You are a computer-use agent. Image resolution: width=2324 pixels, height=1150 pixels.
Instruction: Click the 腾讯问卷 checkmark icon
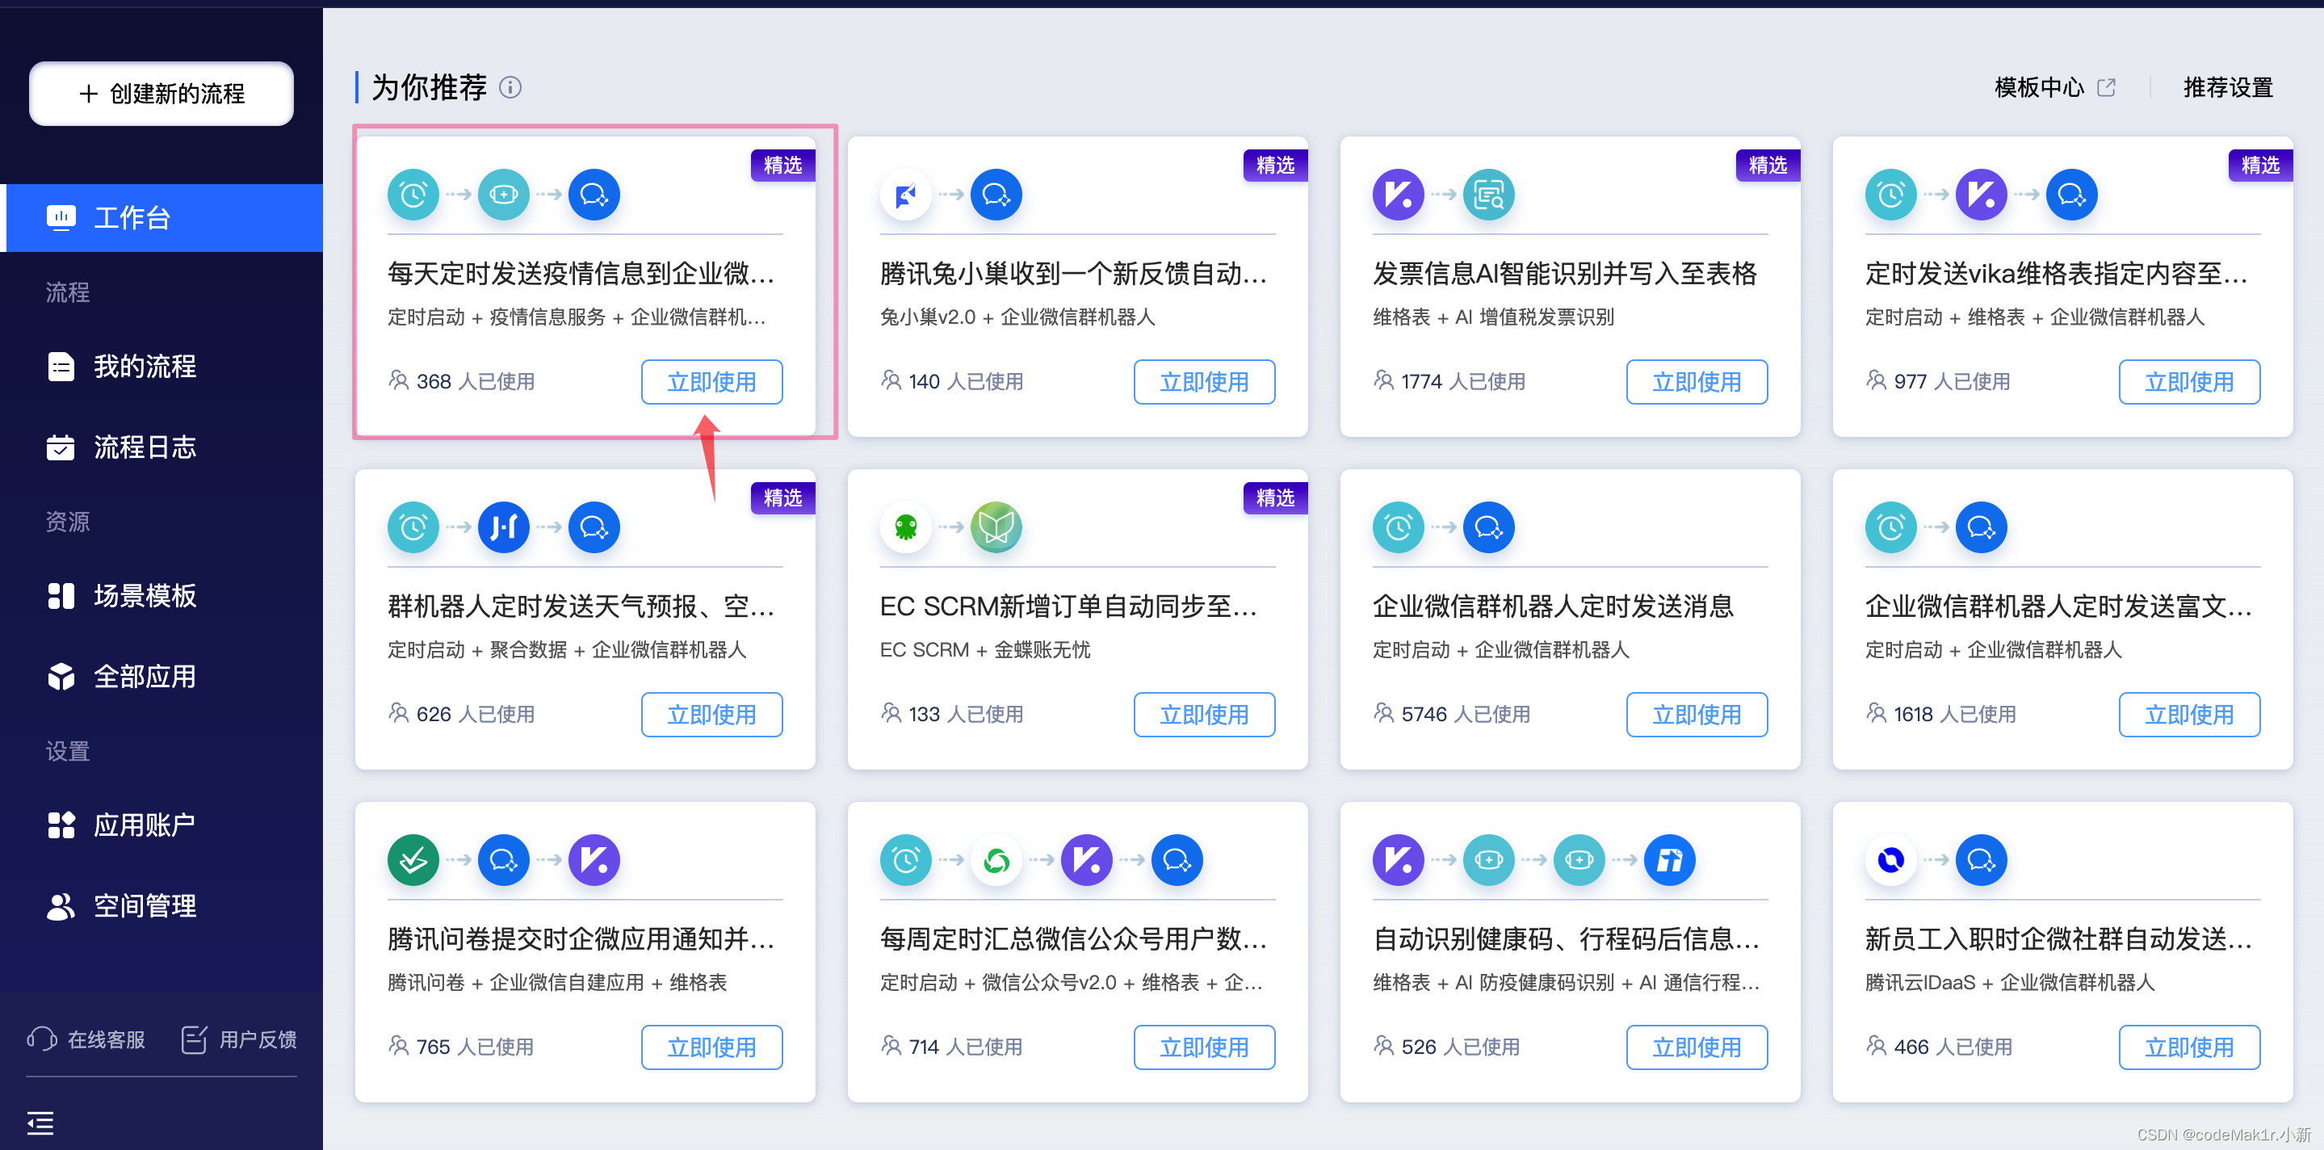pyautogui.click(x=413, y=859)
